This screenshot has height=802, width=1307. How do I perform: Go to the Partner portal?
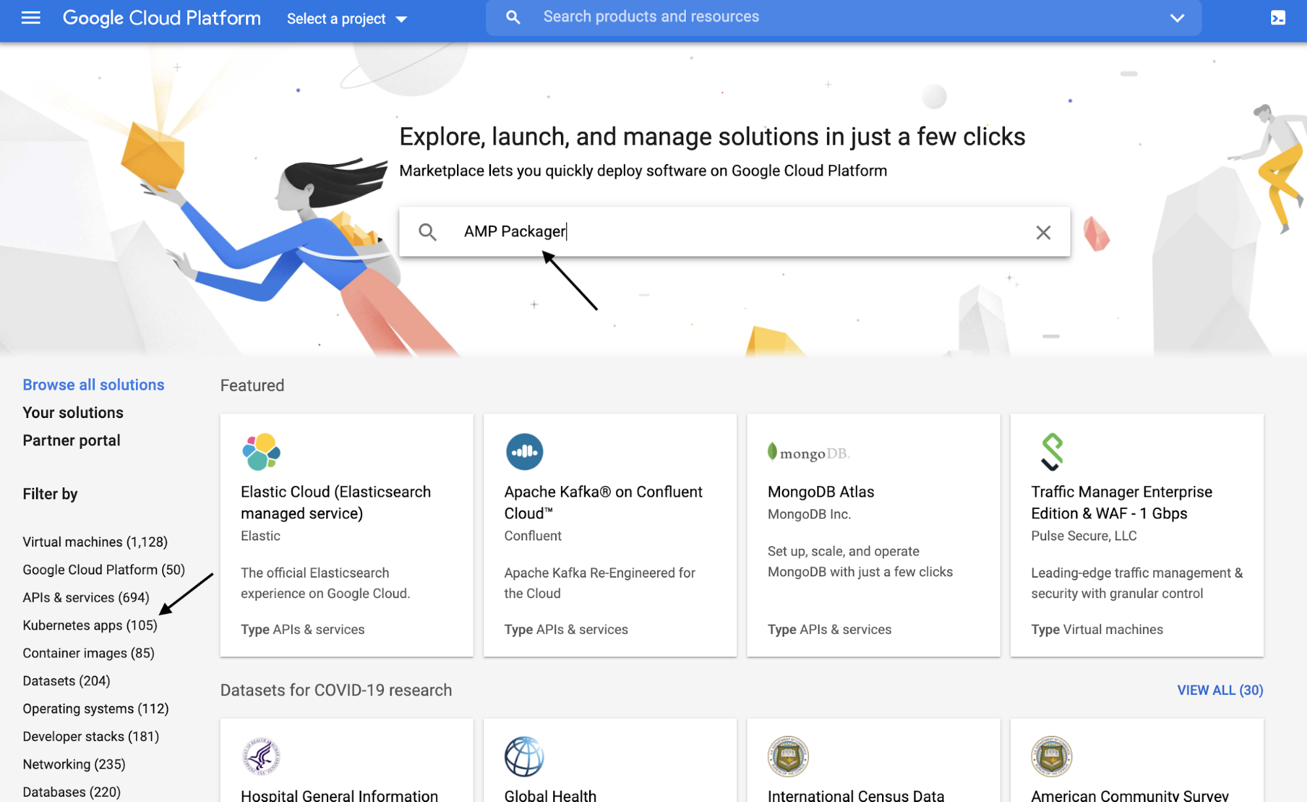(x=71, y=440)
